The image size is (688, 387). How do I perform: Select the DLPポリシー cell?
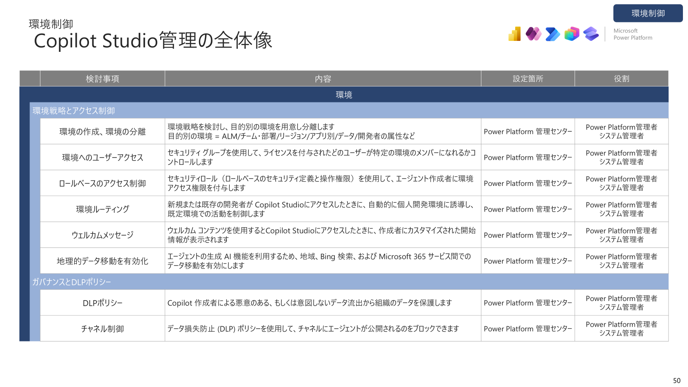tap(102, 303)
